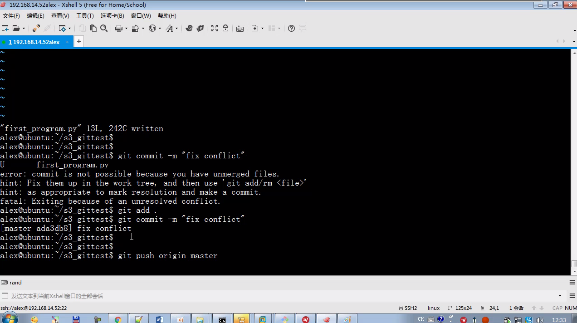Click the tab scroll left arrow
Viewport: 577px width, 323px height.
[x=557, y=41]
